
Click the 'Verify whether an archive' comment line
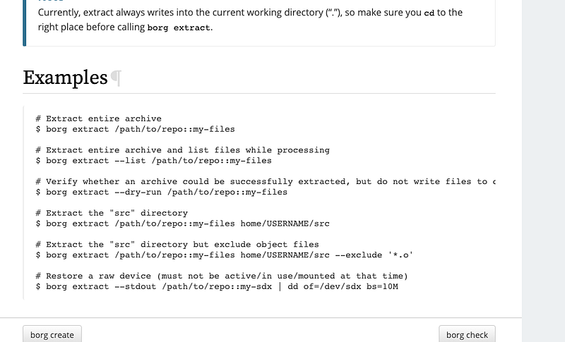(266, 182)
